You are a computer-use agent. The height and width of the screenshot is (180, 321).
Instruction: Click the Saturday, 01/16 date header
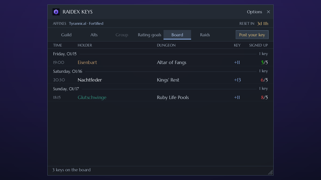[x=68, y=71]
